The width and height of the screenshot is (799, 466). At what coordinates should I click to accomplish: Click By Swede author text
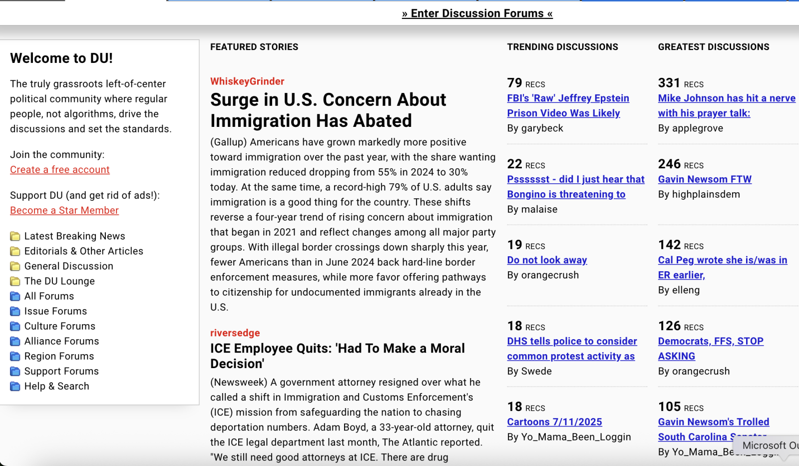pyautogui.click(x=529, y=371)
